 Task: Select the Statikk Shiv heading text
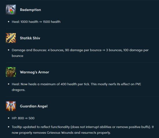tap(30, 38)
